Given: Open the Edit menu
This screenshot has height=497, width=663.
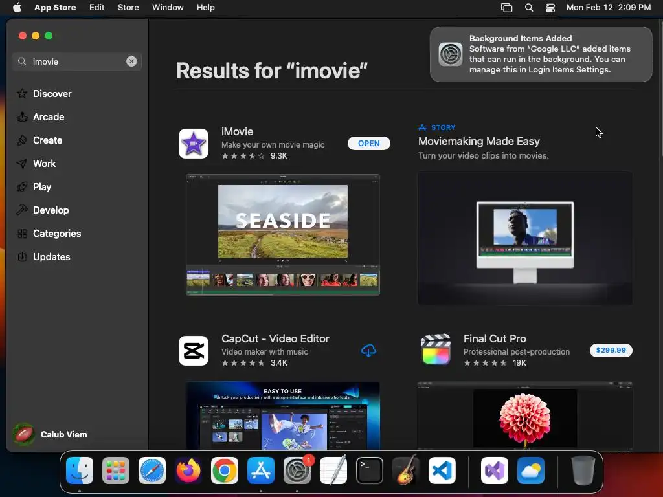Looking at the screenshot, I should click(x=97, y=8).
